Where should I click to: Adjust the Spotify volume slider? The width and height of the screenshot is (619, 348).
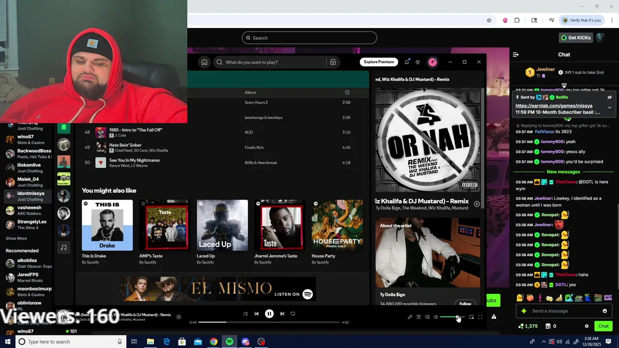[452, 317]
